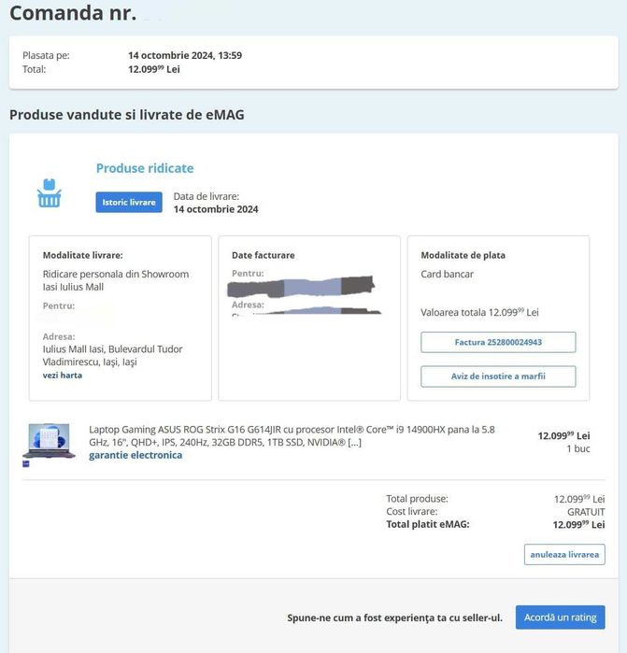Open Aviz de insotire a marfii document
The height and width of the screenshot is (653, 627).
498,376
